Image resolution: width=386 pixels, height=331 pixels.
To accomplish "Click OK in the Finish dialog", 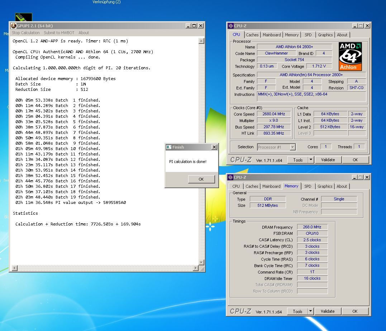I will pos(201,179).
